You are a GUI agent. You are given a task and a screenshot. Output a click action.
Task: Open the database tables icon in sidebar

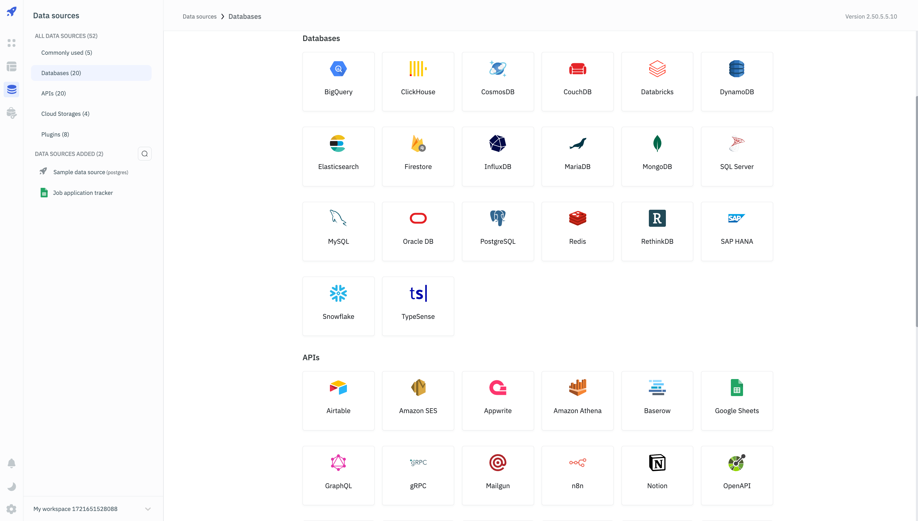tap(12, 66)
